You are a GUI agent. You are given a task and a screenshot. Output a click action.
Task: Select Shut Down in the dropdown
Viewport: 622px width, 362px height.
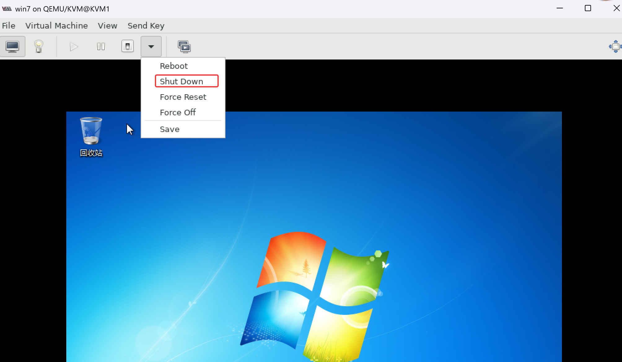pyautogui.click(x=183, y=82)
